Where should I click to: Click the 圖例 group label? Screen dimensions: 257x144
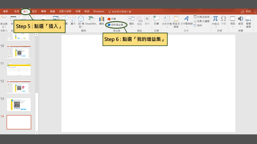point(83,31)
